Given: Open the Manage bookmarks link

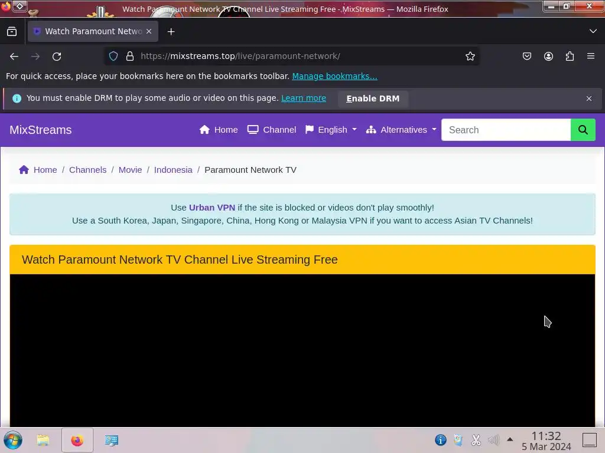Looking at the screenshot, I should pos(334,76).
